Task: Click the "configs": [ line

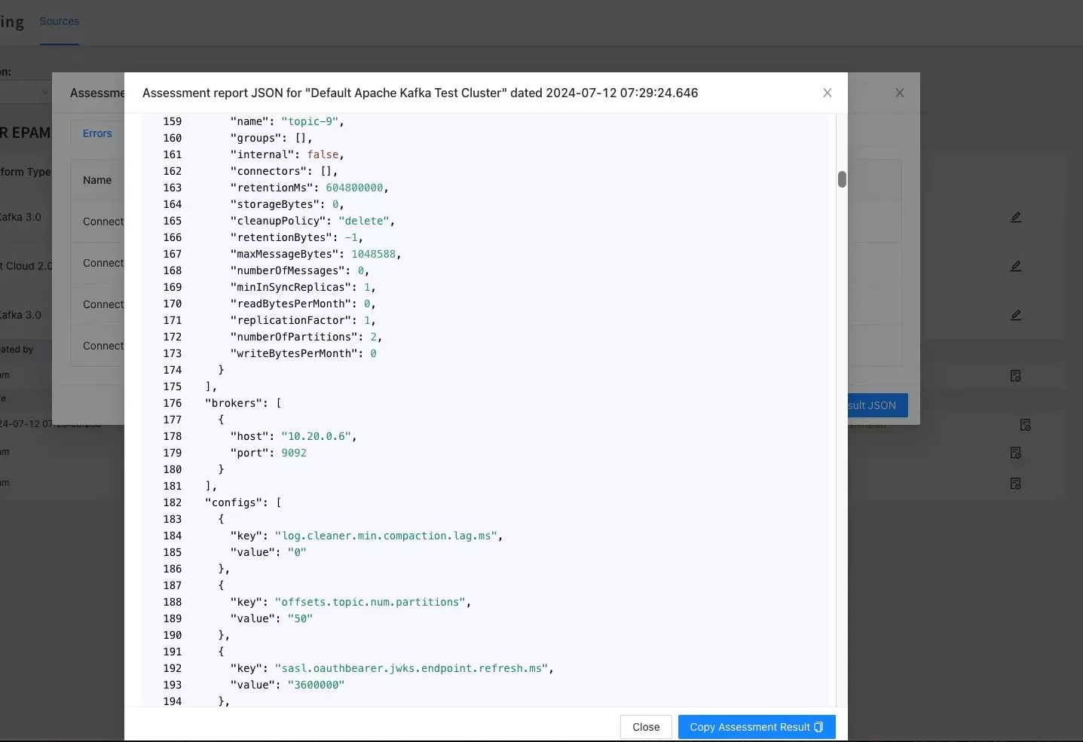Action: click(243, 502)
